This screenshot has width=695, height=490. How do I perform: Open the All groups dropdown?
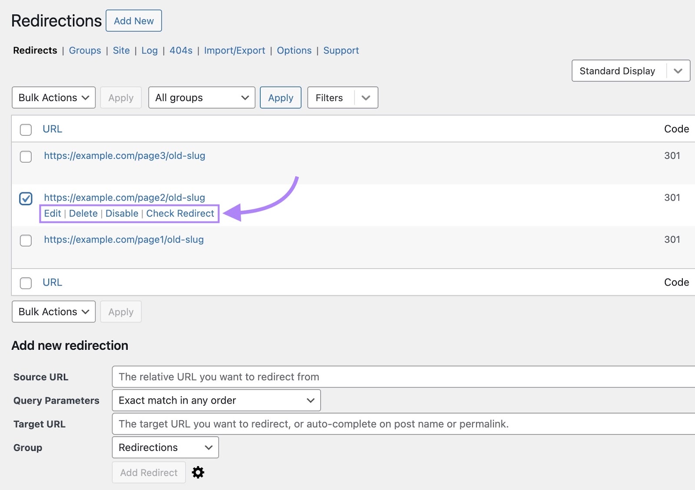[201, 98]
